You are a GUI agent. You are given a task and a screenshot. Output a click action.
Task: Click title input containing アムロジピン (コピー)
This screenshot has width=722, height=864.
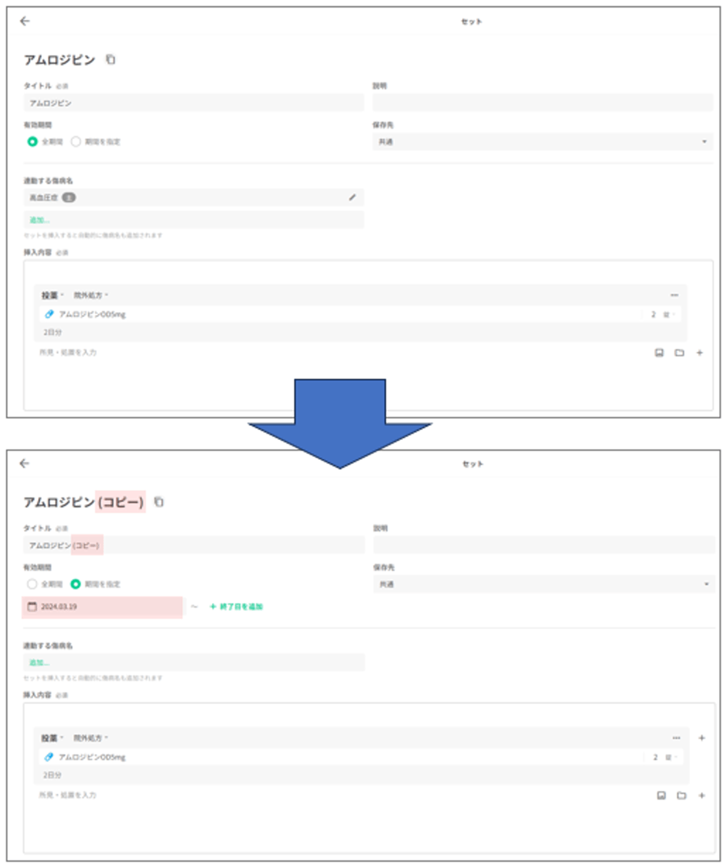pos(193,545)
